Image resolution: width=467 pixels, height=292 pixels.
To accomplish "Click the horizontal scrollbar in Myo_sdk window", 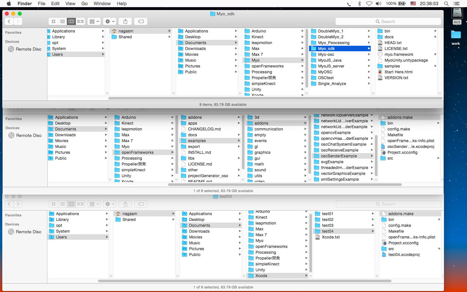I will point(275,98).
